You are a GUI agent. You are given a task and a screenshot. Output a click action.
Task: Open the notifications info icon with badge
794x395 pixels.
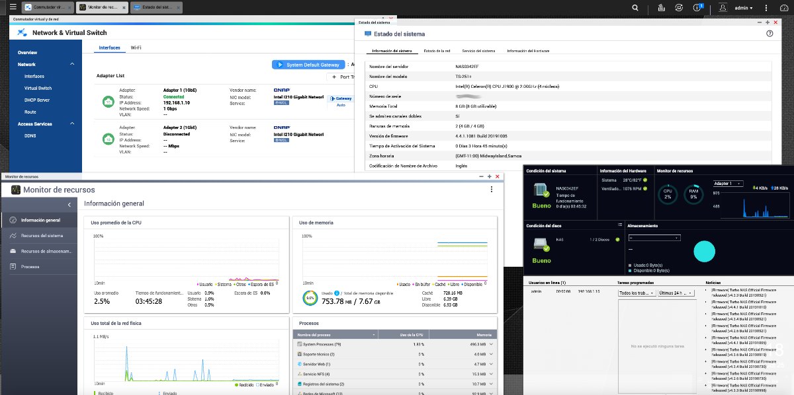pyautogui.click(x=697, y=8)
